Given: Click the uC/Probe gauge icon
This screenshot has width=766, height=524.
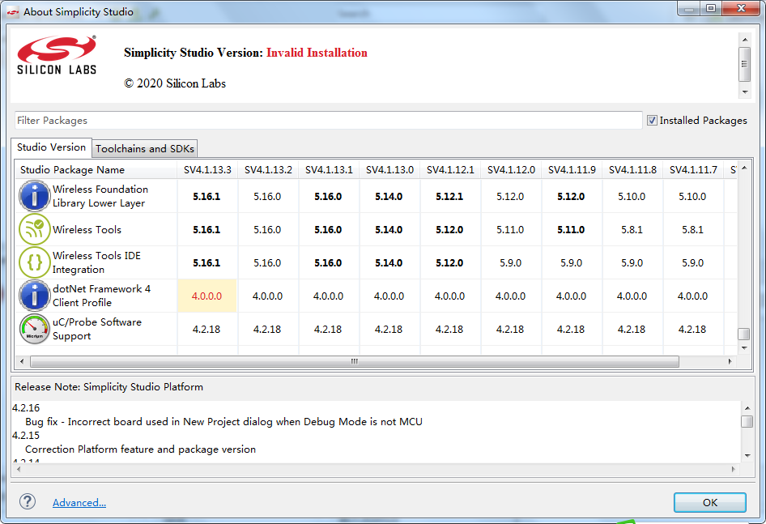Looking at the screenshot, I should click(35, 329).
